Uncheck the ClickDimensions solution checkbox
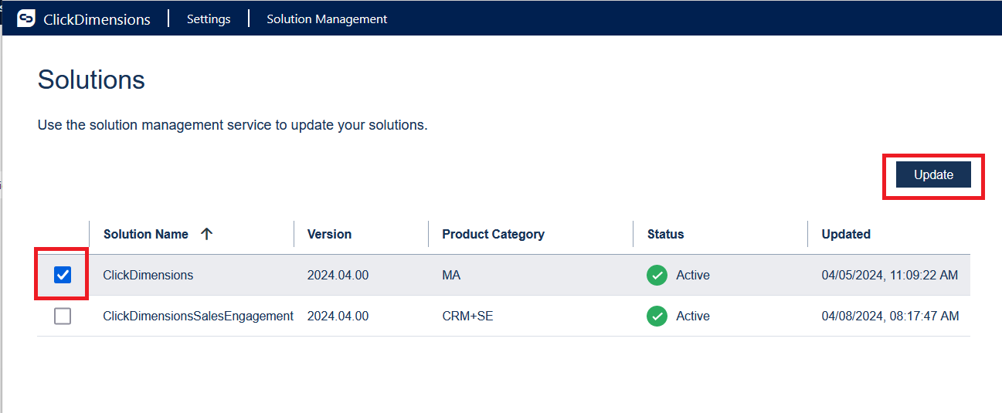 (63, 275)
